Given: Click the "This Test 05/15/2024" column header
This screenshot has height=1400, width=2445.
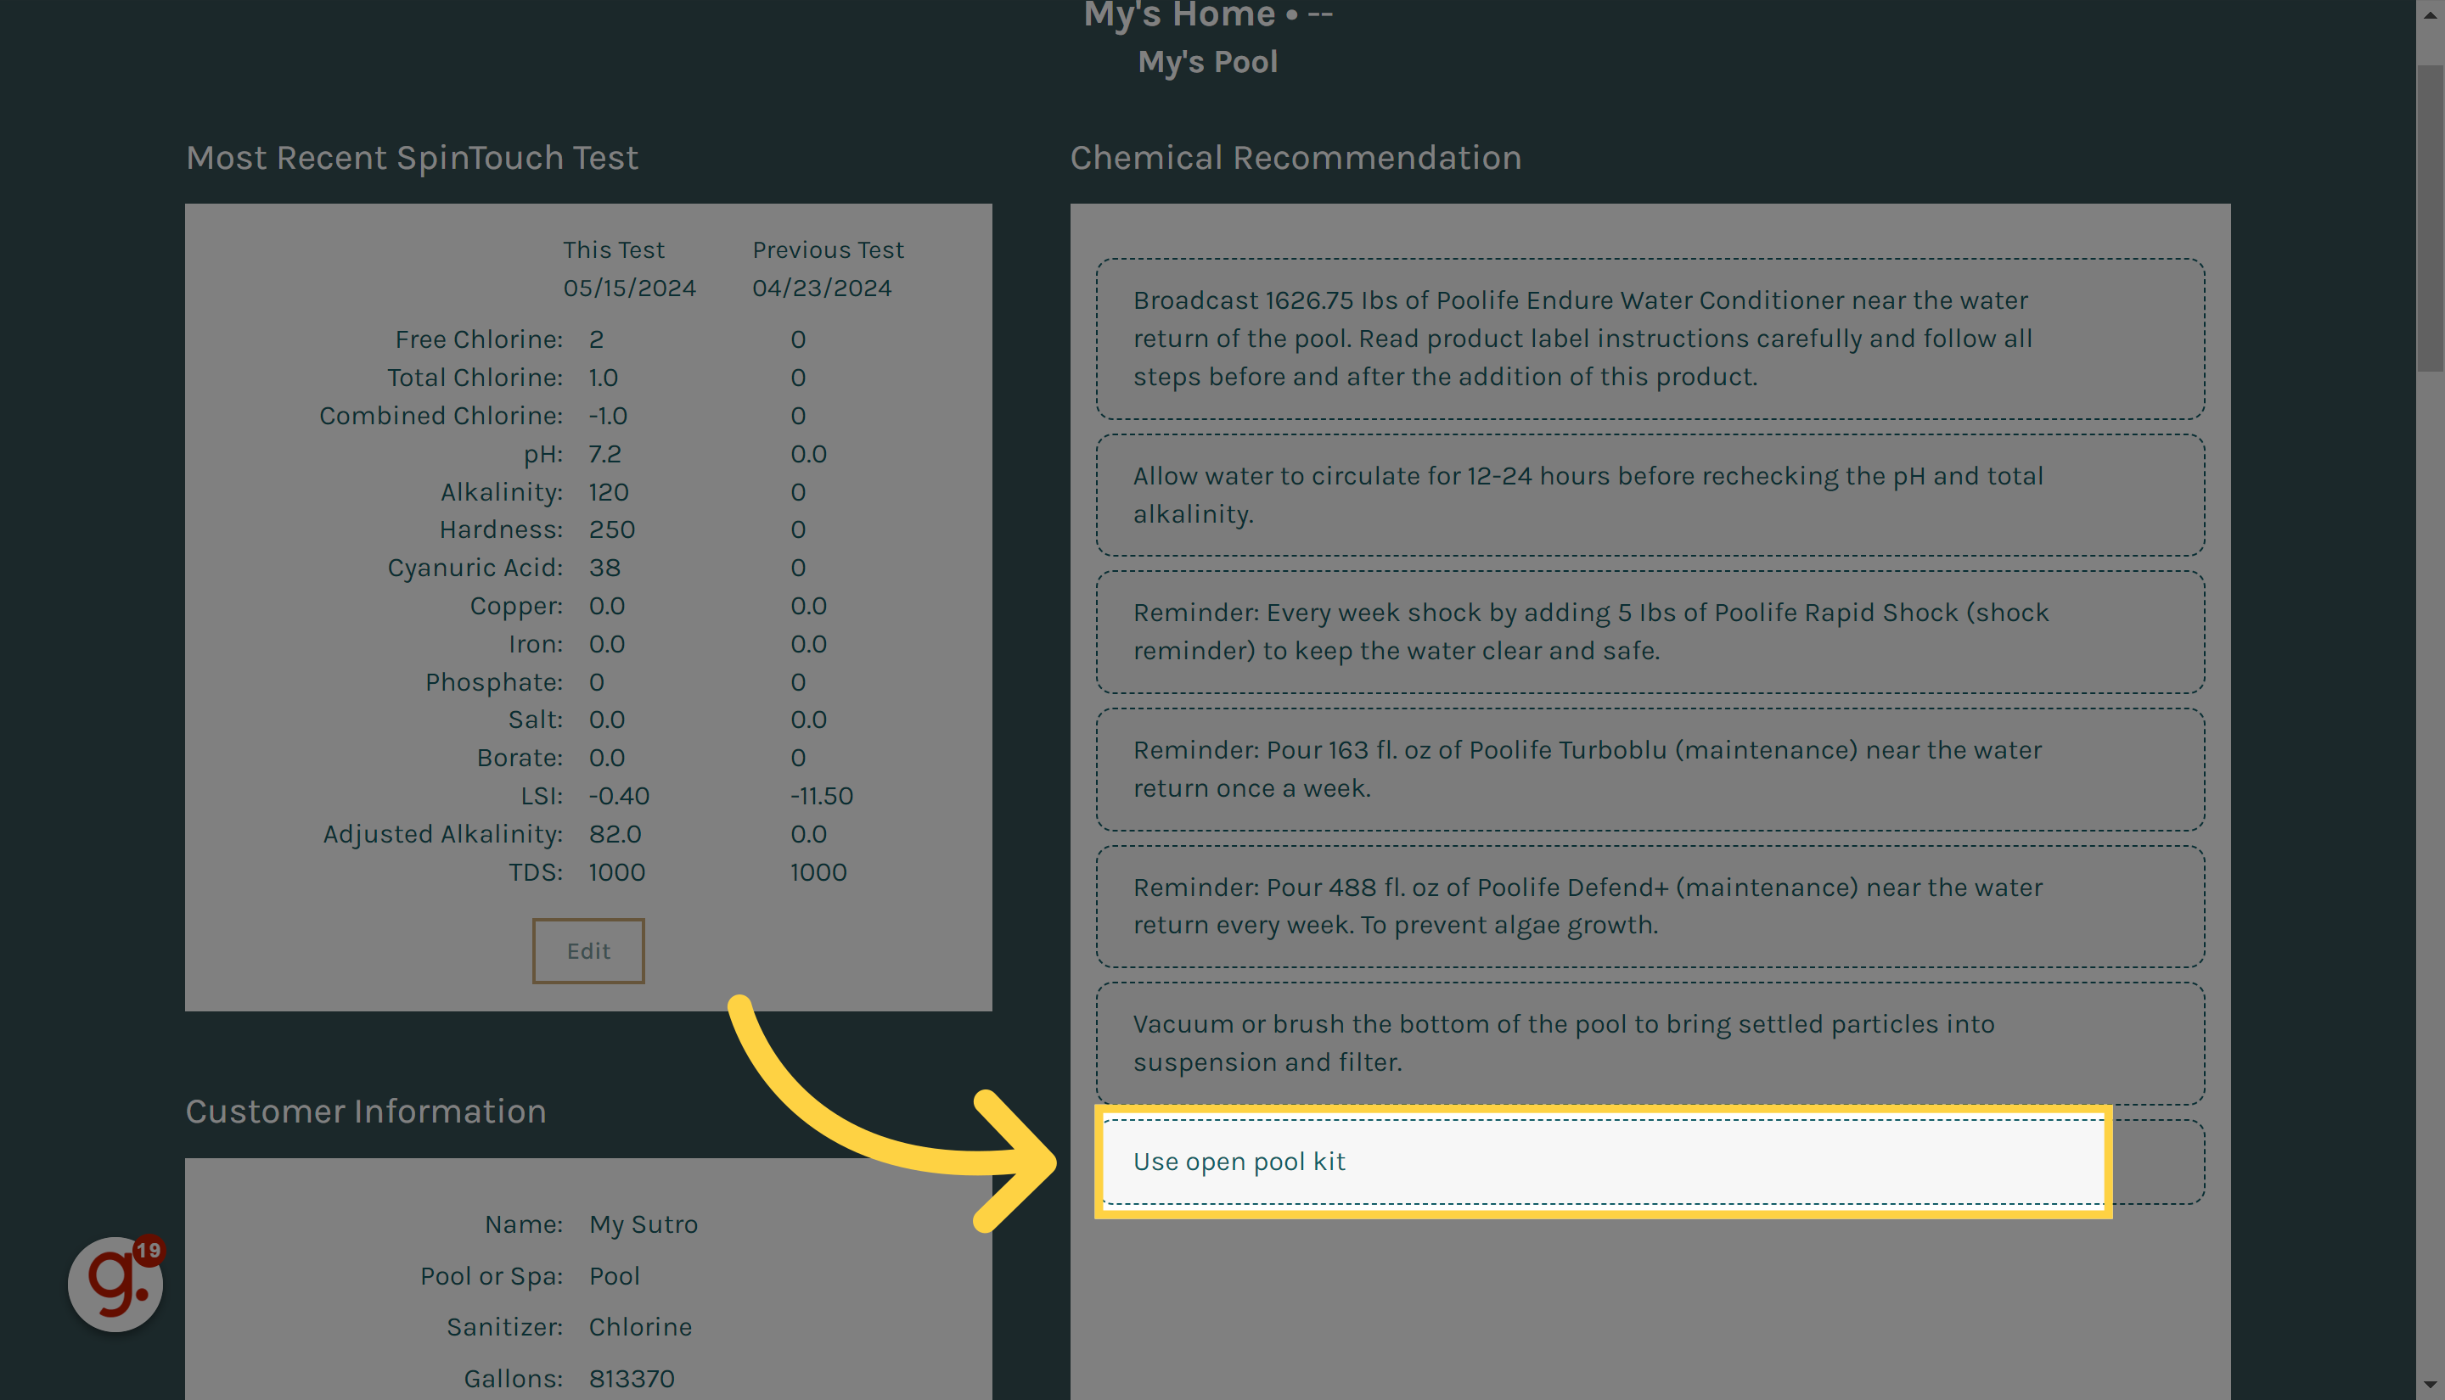Looking at the screenshot, I should click(614, 267).
